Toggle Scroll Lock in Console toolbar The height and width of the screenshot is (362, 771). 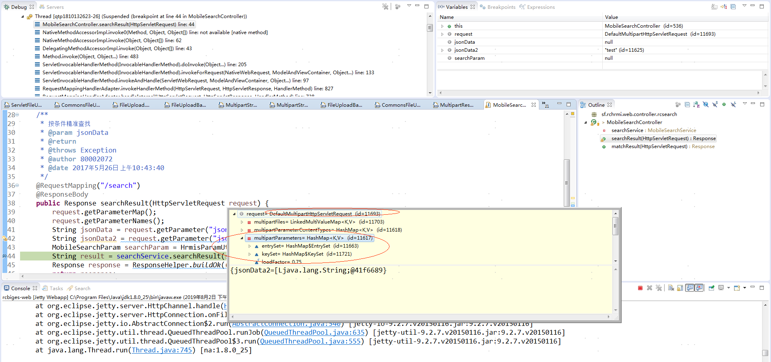pos(680,288)
